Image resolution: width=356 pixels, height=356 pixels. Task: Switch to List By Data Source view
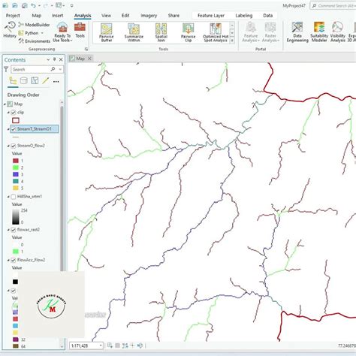tap(24, 80)
